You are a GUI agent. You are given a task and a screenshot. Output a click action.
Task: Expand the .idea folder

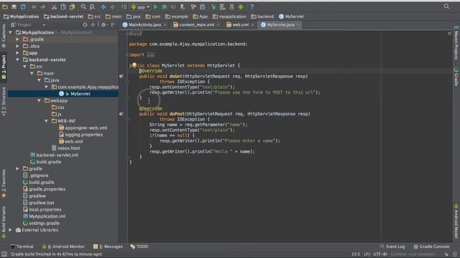click(17, 46)
